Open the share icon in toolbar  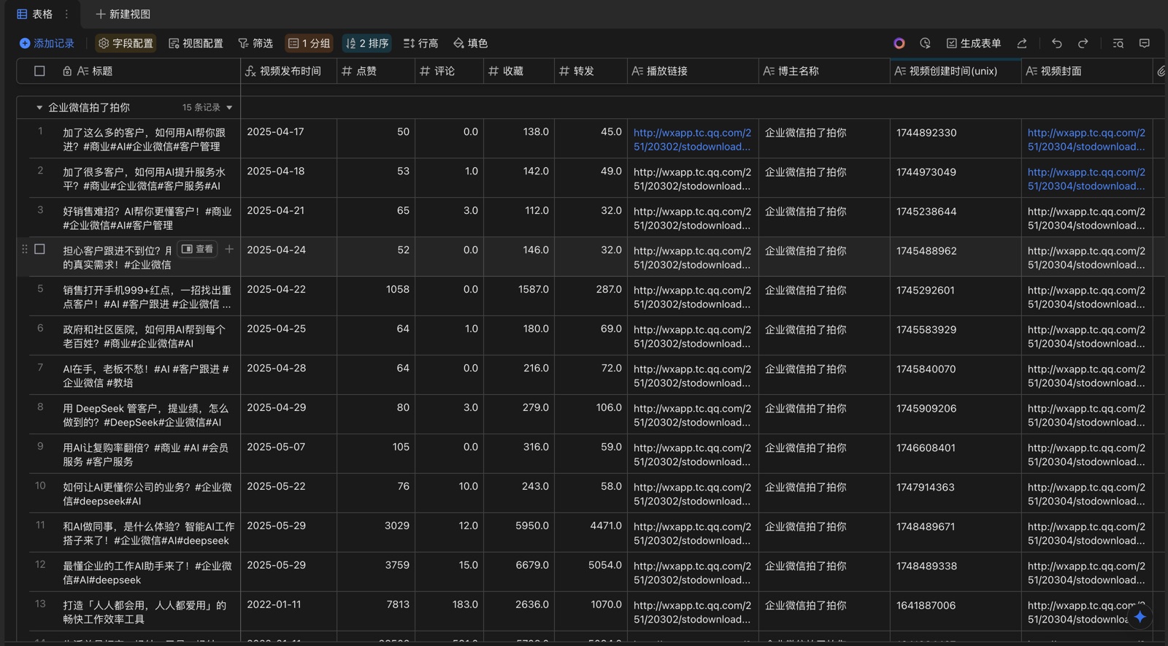tap(1022, 43)
